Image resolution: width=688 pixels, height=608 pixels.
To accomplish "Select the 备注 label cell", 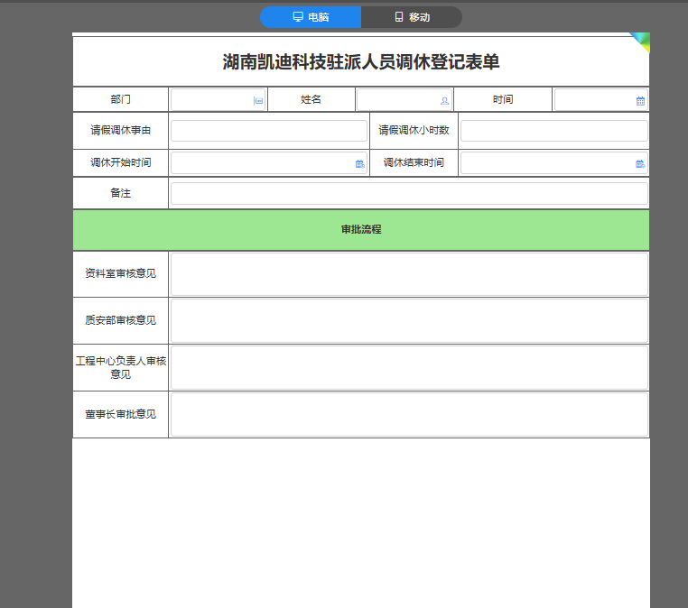I will click(x=120, y=193).
